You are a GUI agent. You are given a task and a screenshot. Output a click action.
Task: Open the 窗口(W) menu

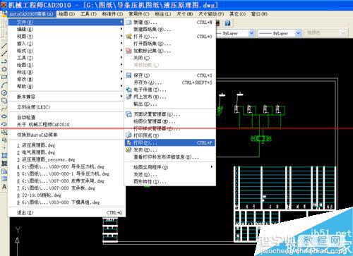[259, 14]
